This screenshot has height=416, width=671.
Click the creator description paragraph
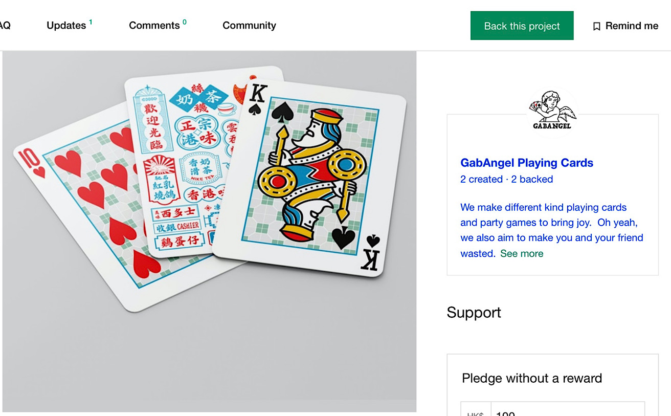(x=552, y=230)
